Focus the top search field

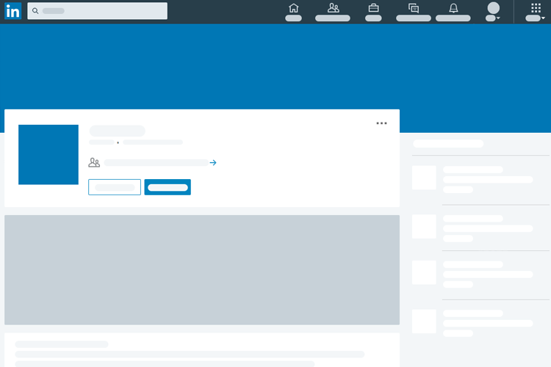pos(97,11)
